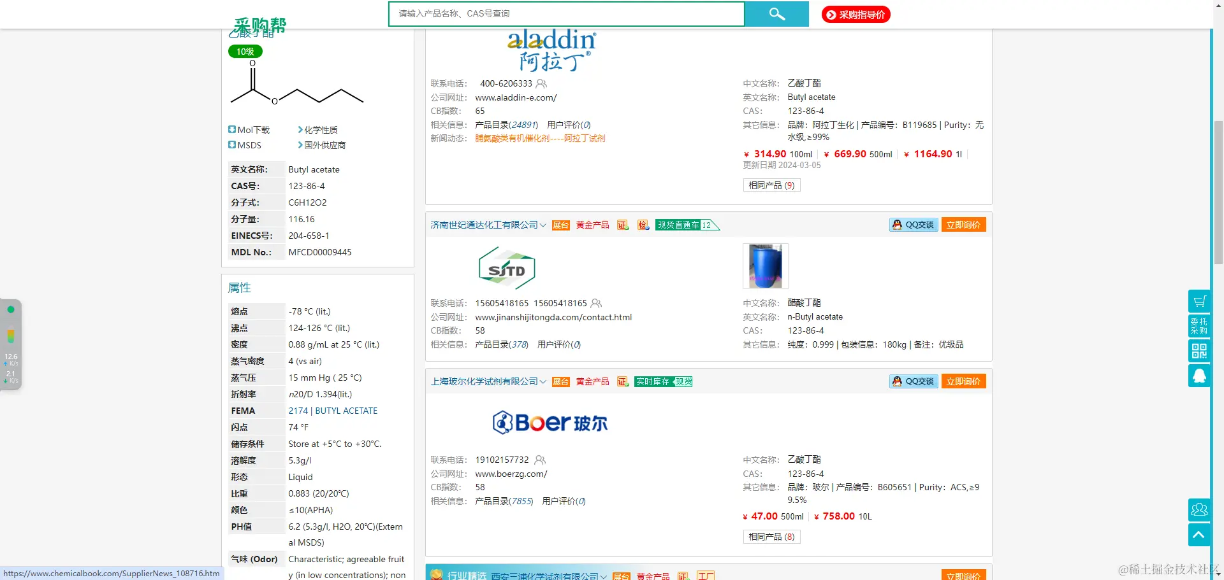View 济南世纪通达 产品目录 378 catalog

coord(502,344)
